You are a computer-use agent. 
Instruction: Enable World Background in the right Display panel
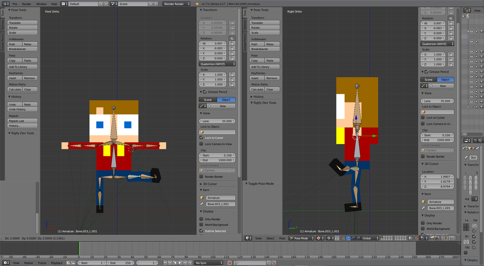[x=423, y=229]
